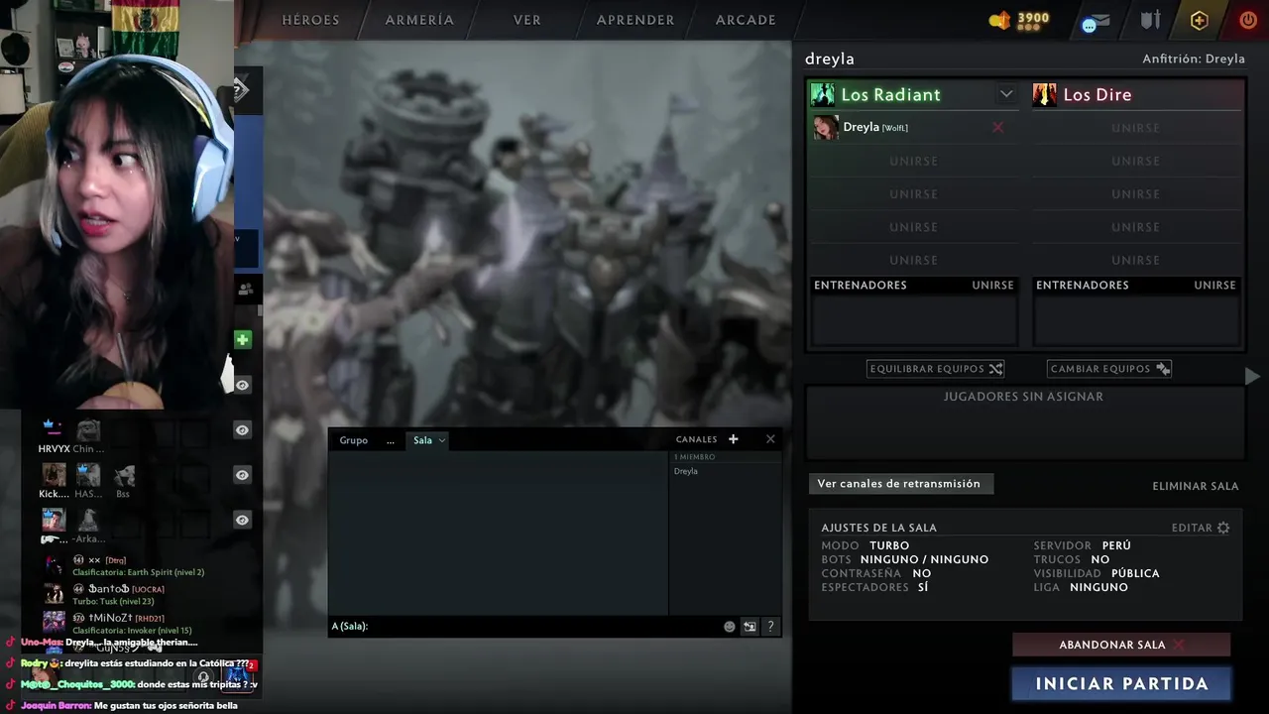The width and height of the screenshot is (1269, 714).
Task: Join Dire coaches via UNIRSE
Action: (1214, 285)
